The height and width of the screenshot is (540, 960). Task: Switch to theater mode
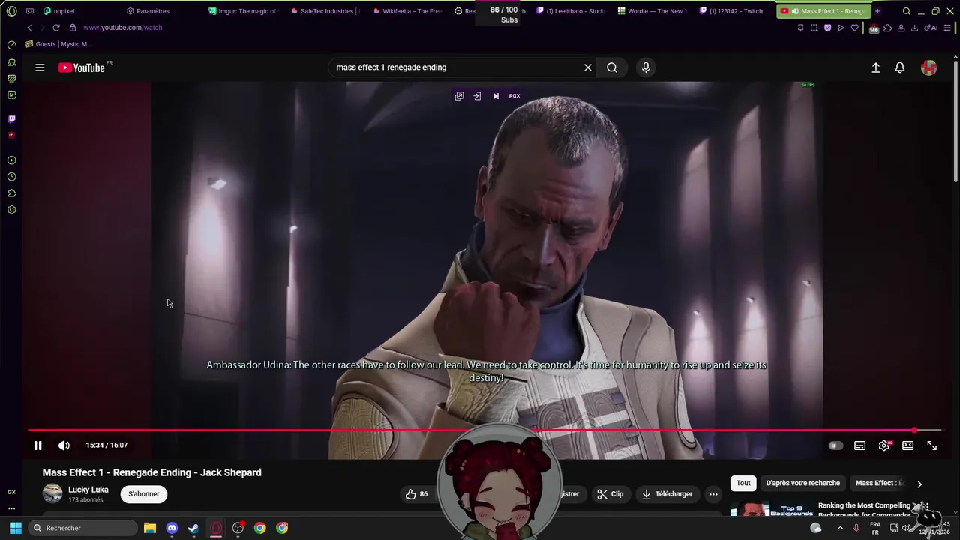[x=908, y=445]
